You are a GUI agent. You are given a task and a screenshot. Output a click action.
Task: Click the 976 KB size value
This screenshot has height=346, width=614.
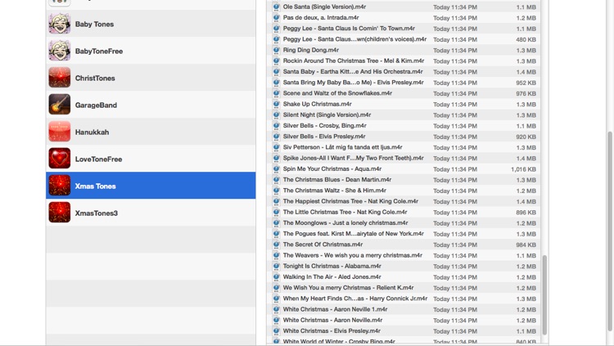[526, 93]
